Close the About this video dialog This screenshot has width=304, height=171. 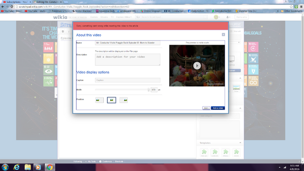[x=223, y=35]
